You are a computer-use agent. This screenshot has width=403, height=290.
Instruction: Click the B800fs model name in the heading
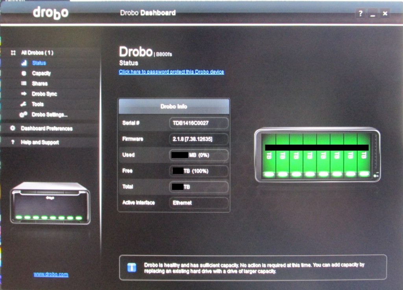164,54
